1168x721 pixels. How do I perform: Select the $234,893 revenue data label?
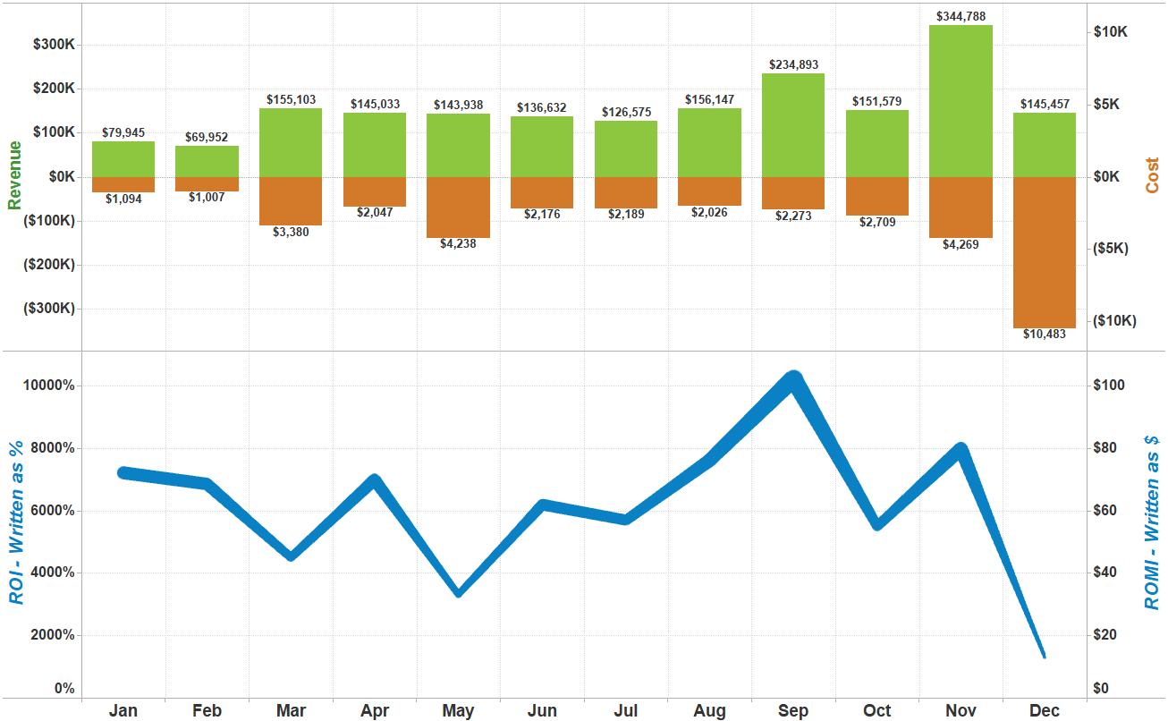pyautogui.click(x=793, y=65)
